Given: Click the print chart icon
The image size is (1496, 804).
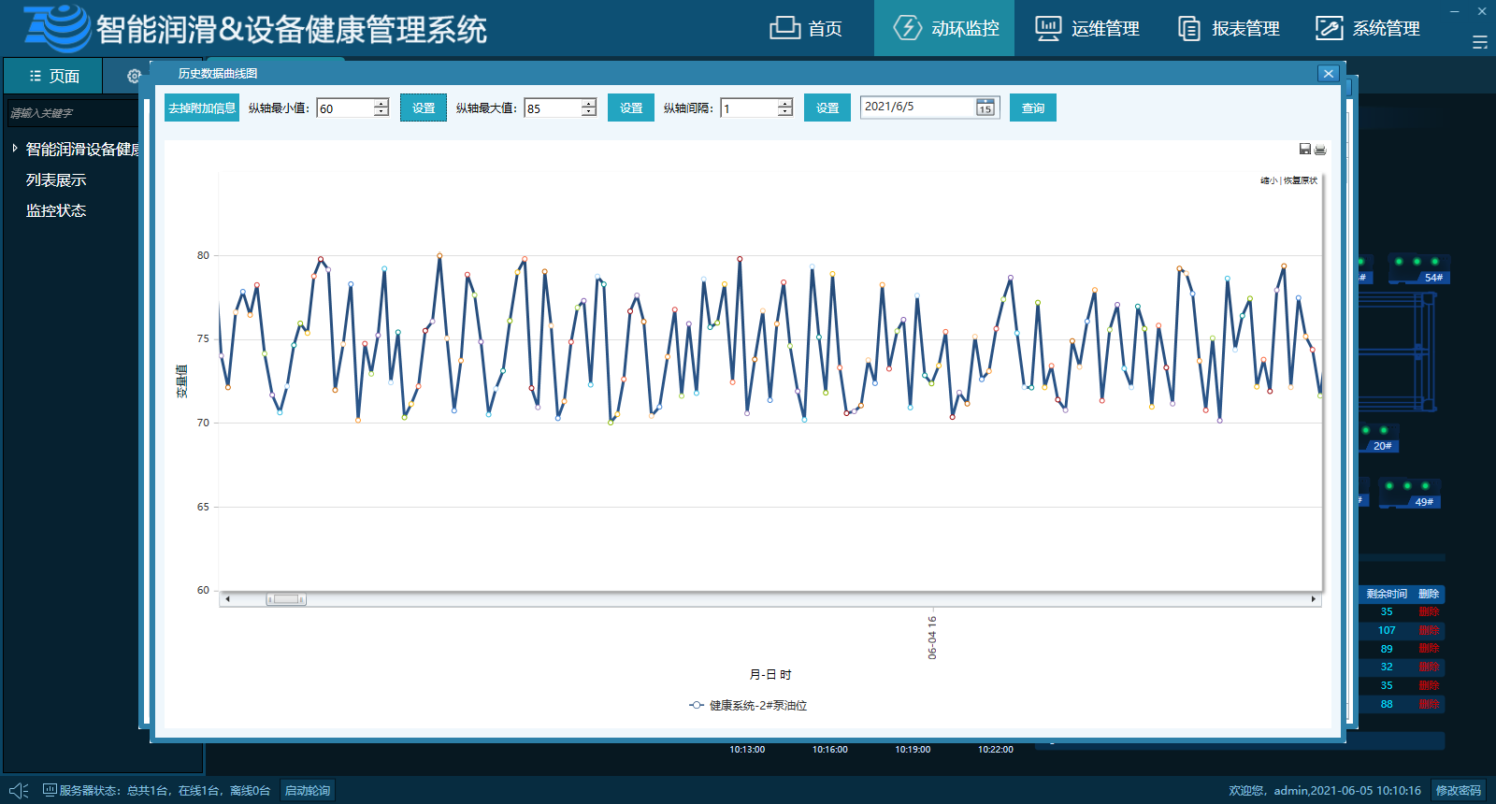Looking at the screenshot, I should (x=1320, y=150).
